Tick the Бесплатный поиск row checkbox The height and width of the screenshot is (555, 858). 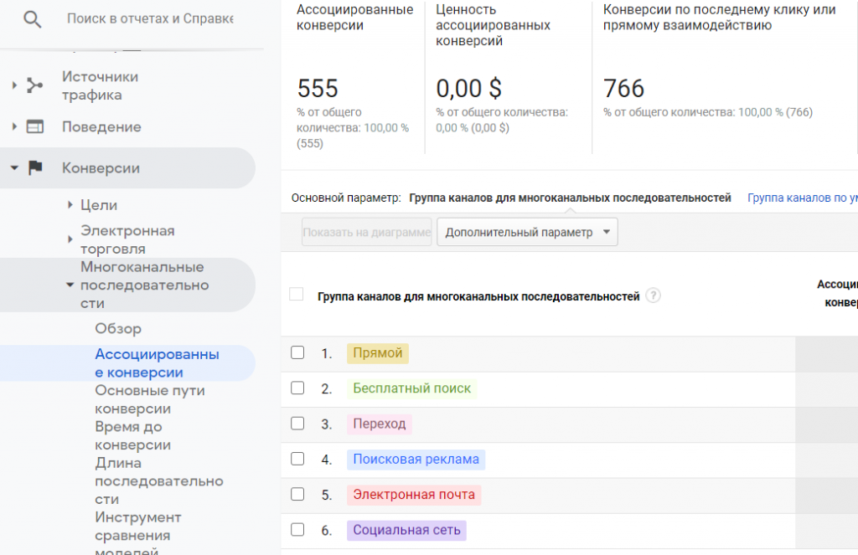click(297, 388)
